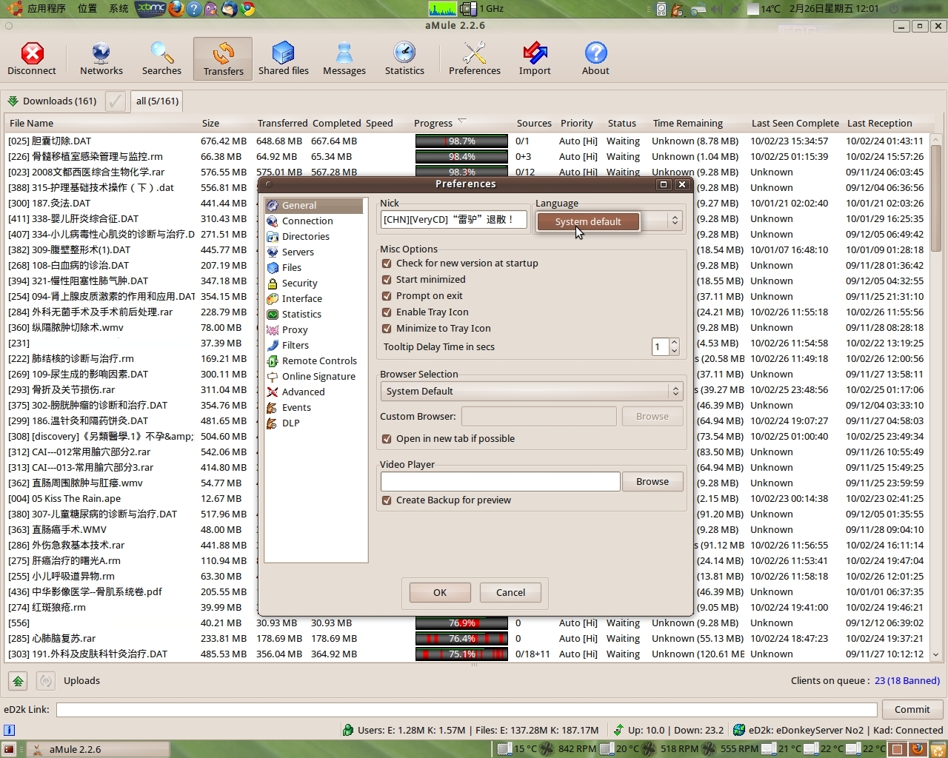Toggle the Uploads pane arrow icon
The width and height of the screenshot is (948, 758).
pos(18,680)
